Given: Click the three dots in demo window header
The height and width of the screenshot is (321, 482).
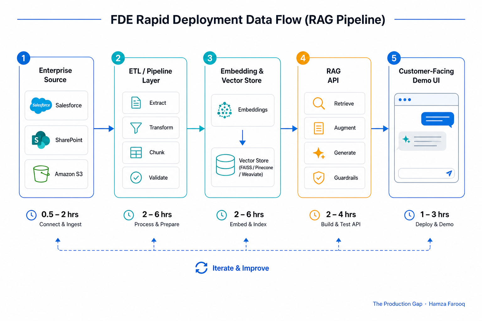Looking at the screenshot, I should pos(405,100).
